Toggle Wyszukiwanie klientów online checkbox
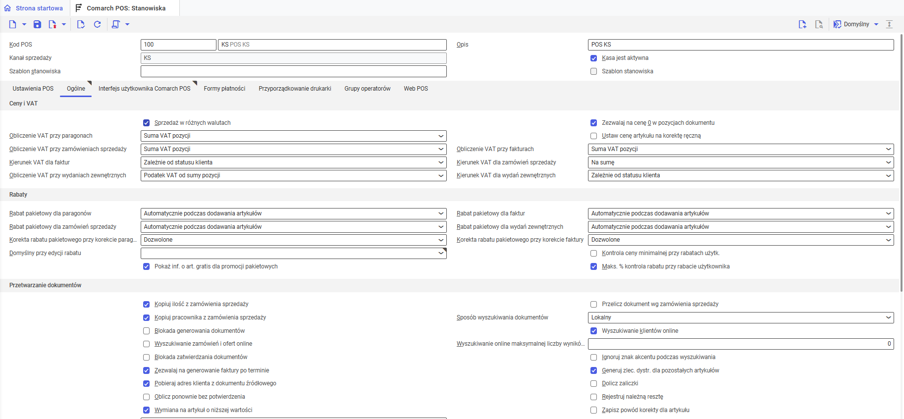 tap(593, 331)
